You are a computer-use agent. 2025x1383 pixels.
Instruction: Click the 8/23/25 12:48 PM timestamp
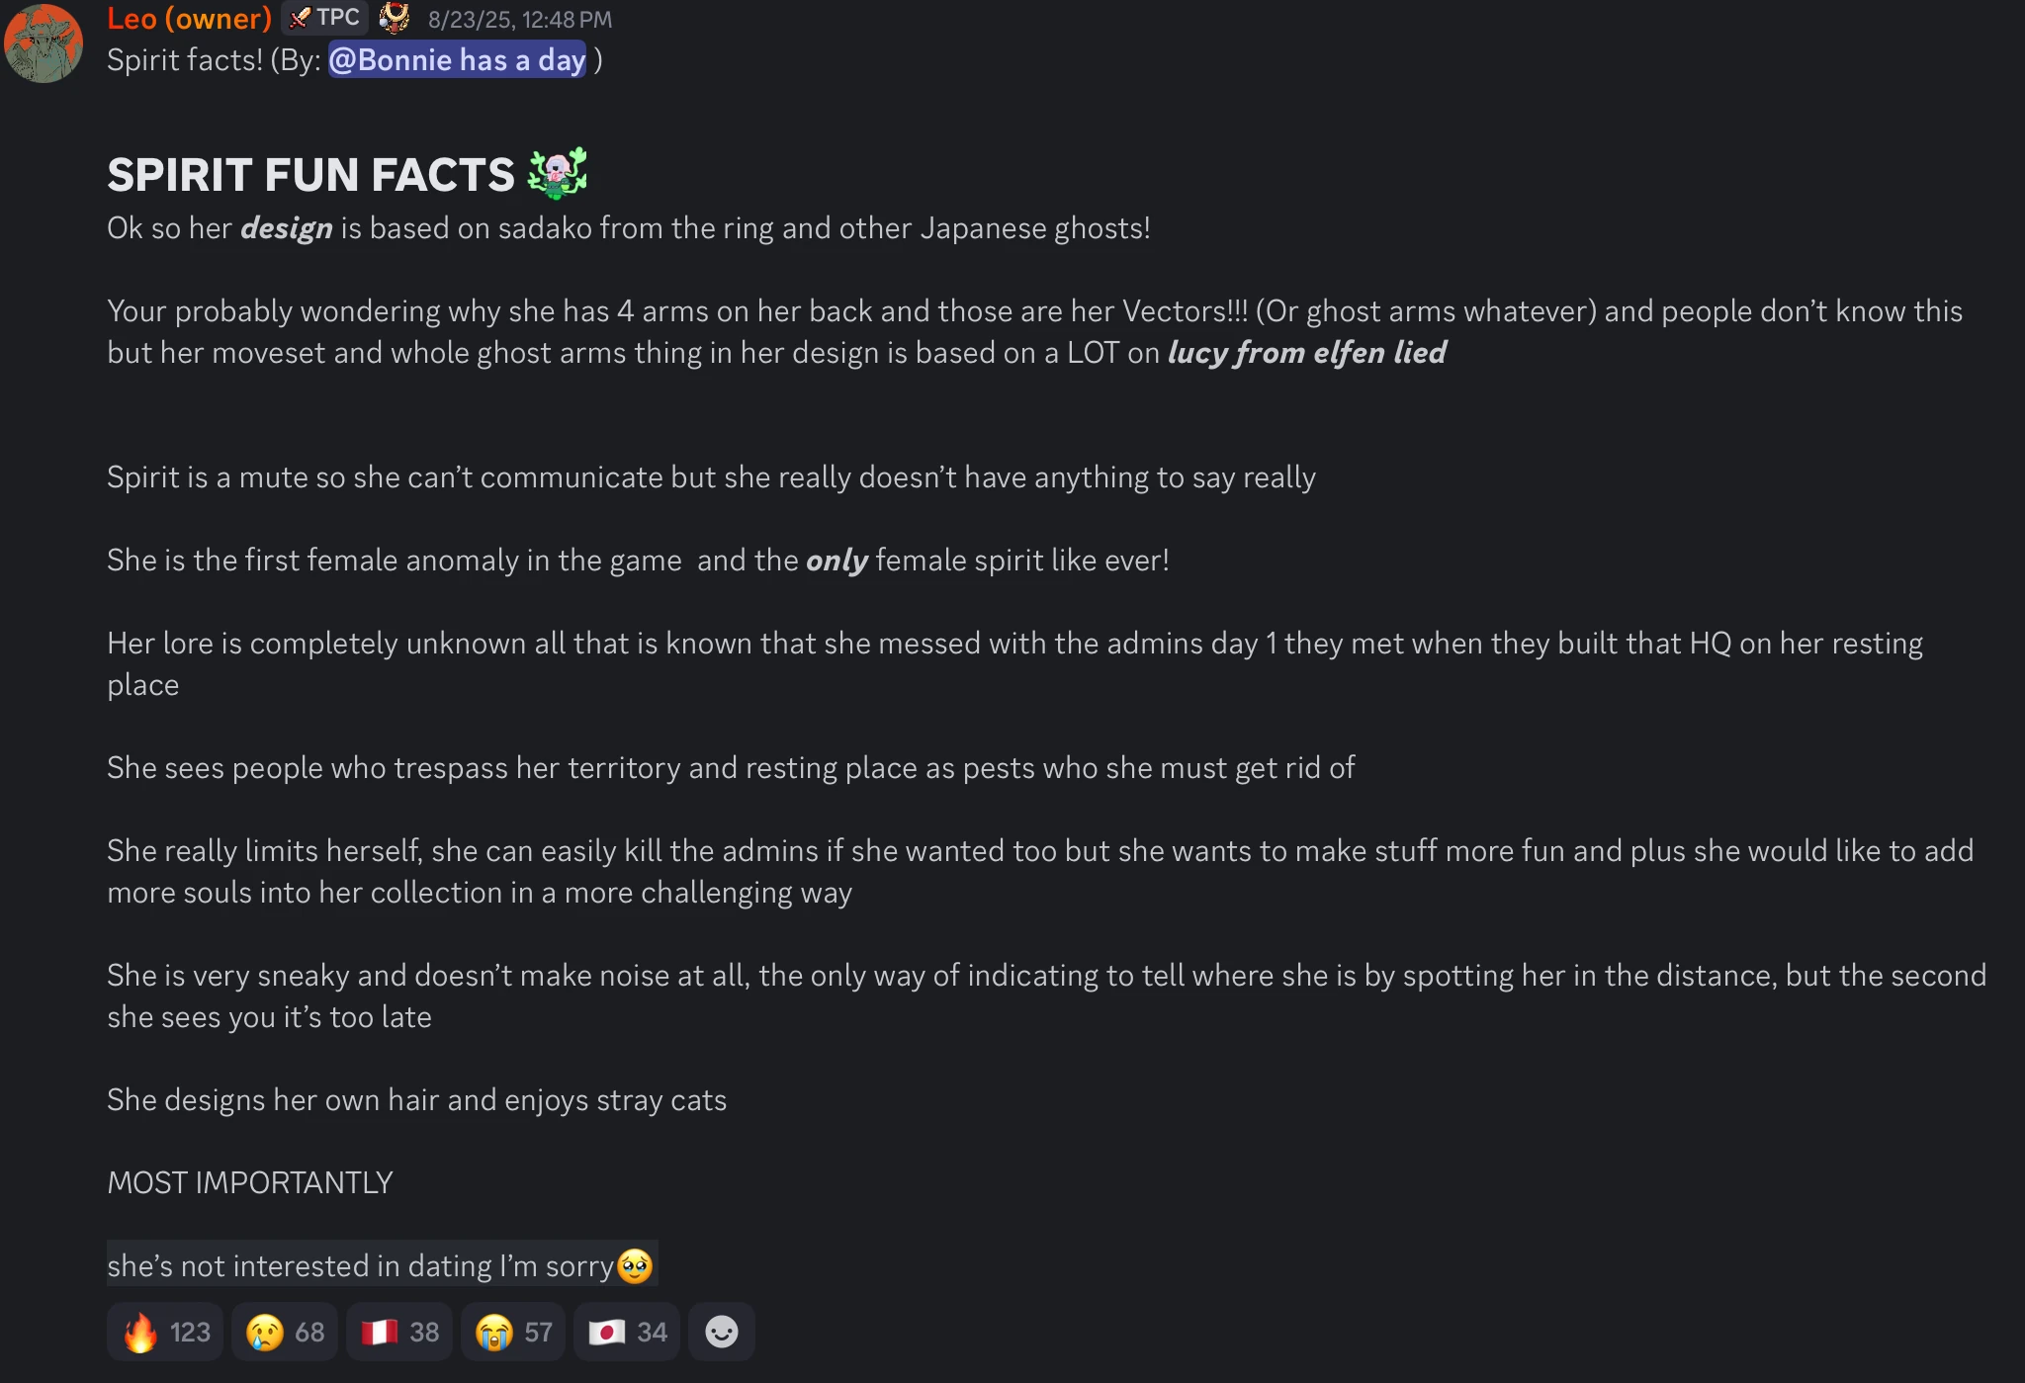coord(519,20)
